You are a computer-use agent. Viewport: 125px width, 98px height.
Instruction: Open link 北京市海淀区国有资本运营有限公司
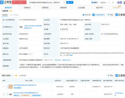click(x=25, y=85)
